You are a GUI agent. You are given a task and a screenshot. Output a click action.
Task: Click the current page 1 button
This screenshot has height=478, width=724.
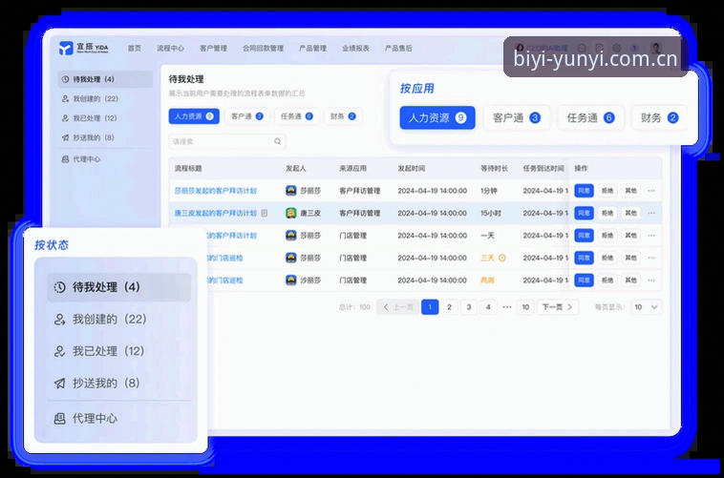[x=430, y=307]
